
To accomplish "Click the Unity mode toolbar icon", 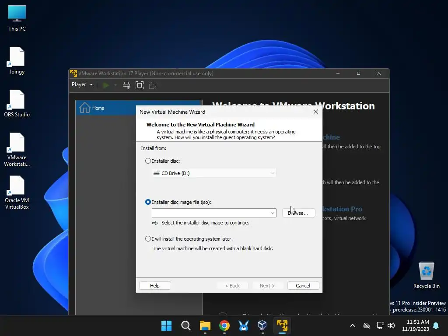I will click(x=153, y=85).
